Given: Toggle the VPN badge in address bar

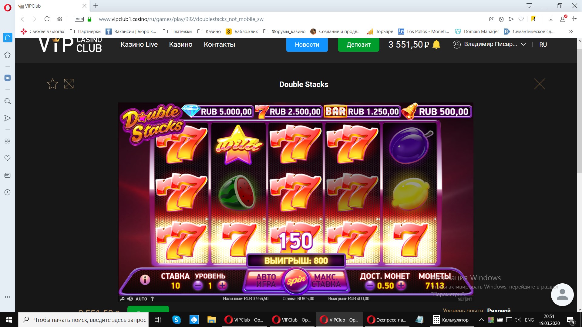Looking at the screenshot, I should [79, 19].
